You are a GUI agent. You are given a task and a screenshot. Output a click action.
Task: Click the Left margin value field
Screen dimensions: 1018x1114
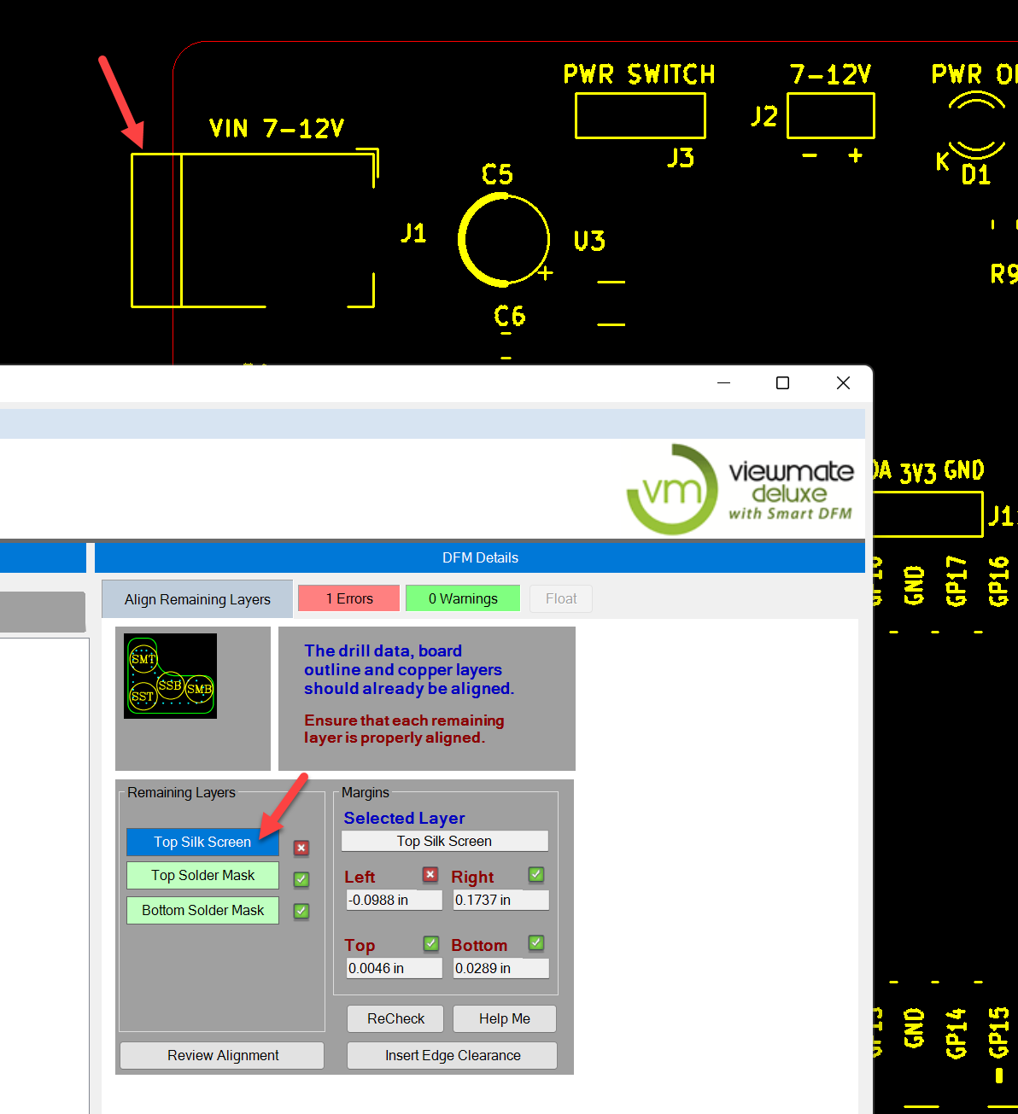(394, 900)
